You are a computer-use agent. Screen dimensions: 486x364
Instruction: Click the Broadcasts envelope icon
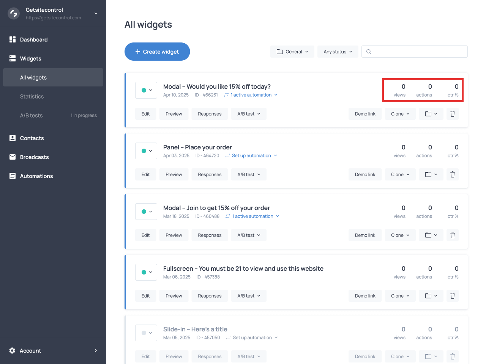click(x=13, y=157)
